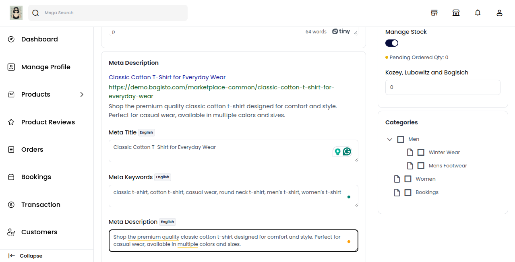Image resolution: width=515 pixels, height=262 pixels.
Task: Click the English language tag next to Meta Keywords
Action: tap(162, 177)
